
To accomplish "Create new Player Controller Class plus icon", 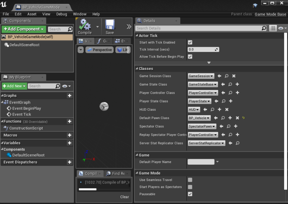I will [237, 93].
